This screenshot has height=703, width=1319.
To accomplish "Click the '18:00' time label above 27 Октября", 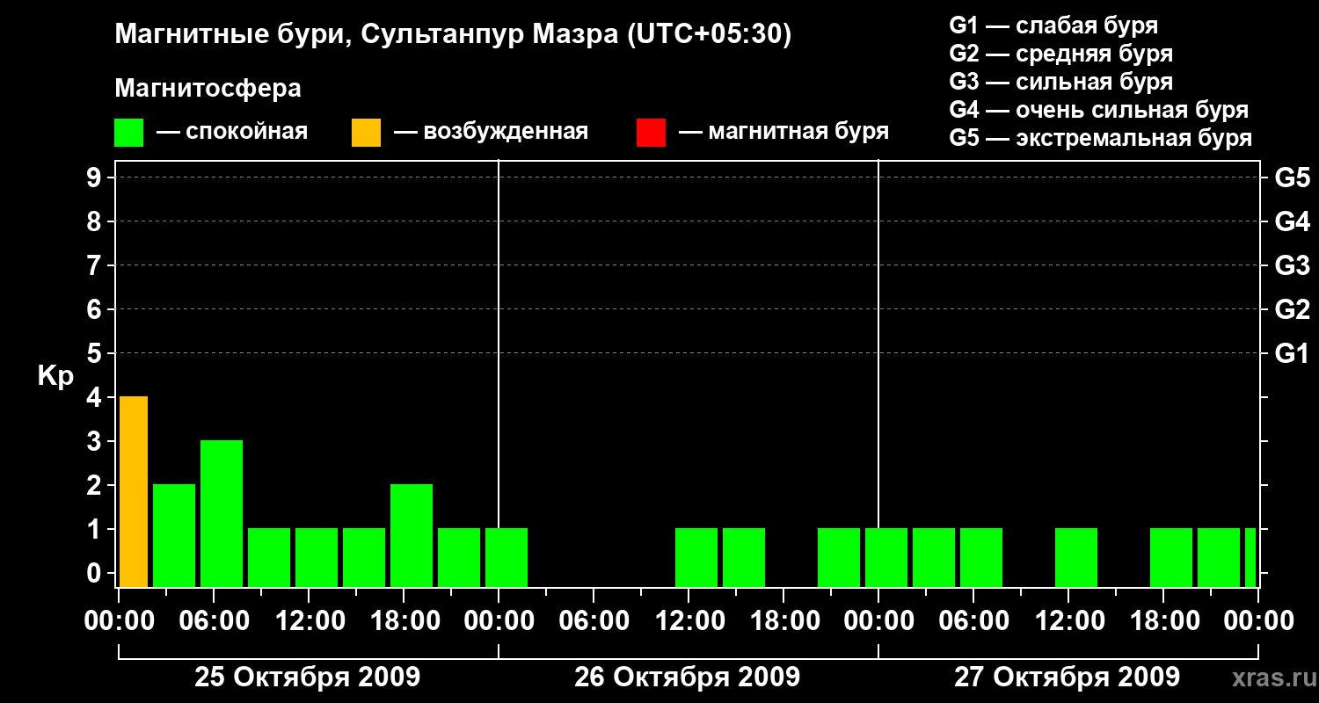I will (1163, 621).
